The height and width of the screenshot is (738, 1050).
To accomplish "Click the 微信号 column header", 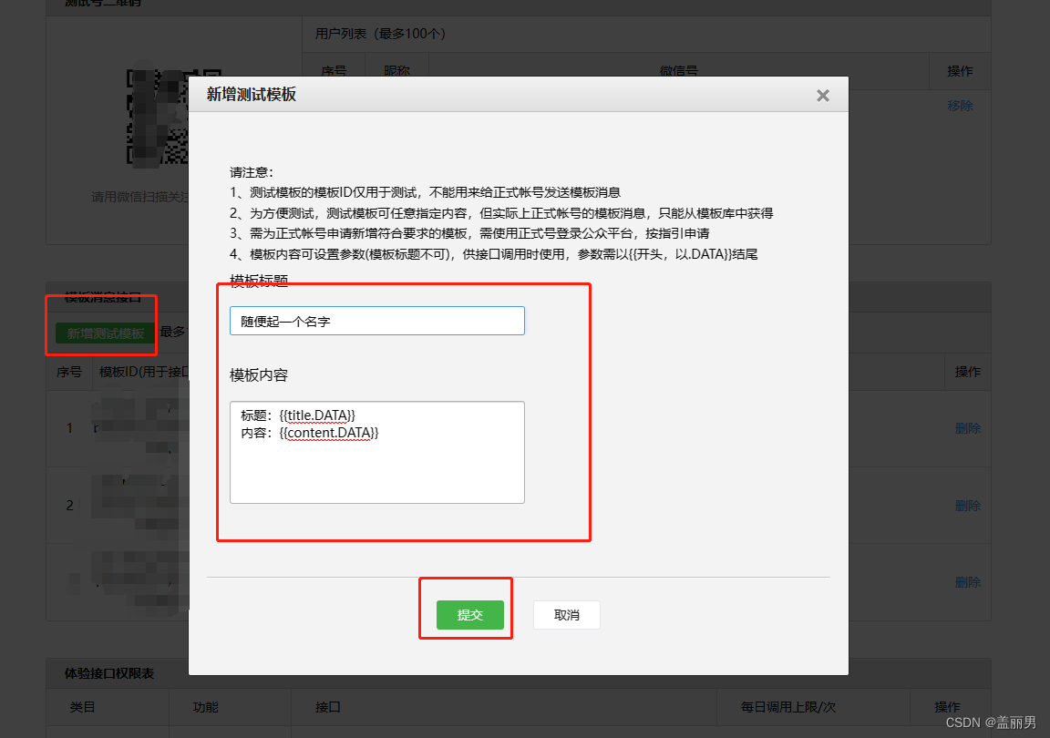I will 678,71.
